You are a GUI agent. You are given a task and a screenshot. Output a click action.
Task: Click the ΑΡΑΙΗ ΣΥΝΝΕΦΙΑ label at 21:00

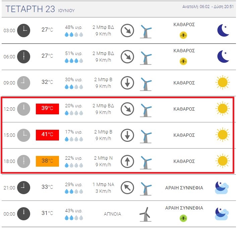click(184, 188)
